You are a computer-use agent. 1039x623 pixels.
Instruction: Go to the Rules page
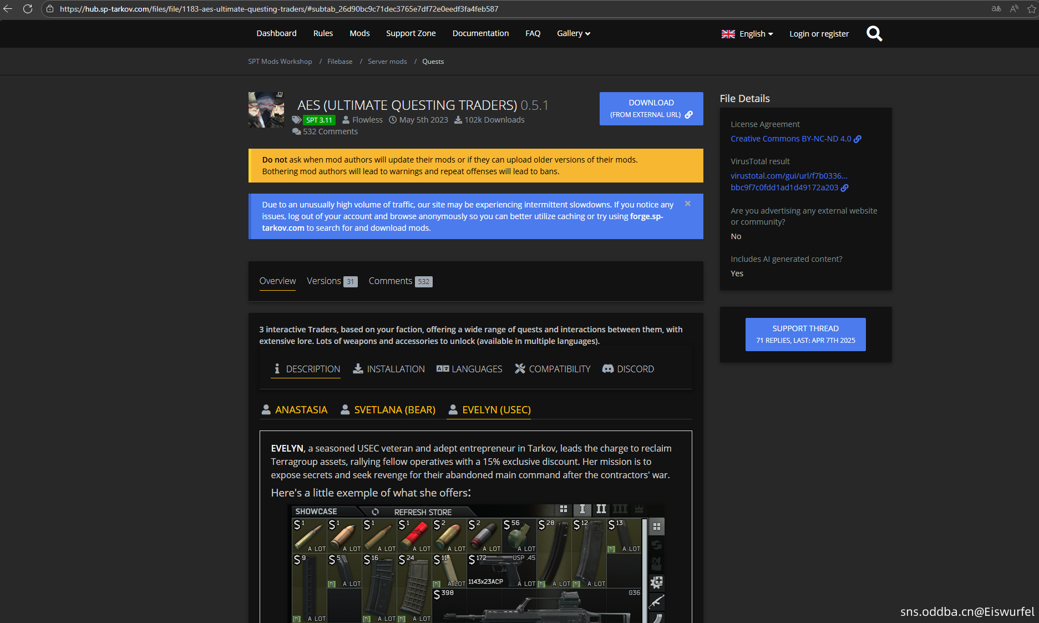pos(323,33)
